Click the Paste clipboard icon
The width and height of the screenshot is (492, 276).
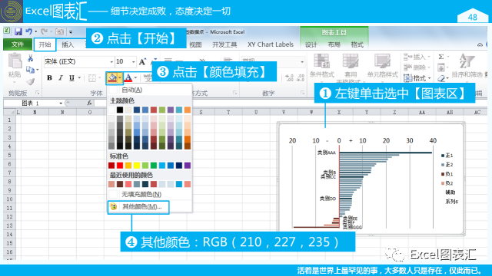pyautogui.click(x=15, y=61)
